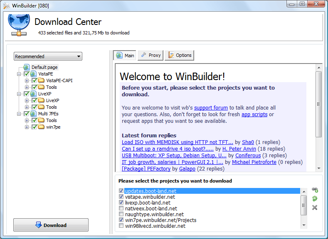Uncheck vistape.winbuilder.net server checkbox

(x=121, y=197)
